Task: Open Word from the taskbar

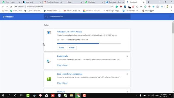Action: click(59, 96)
